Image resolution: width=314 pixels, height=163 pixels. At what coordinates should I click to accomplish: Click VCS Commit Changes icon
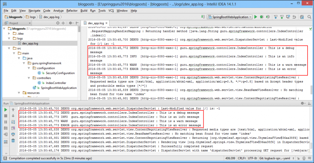pos(282,17)
